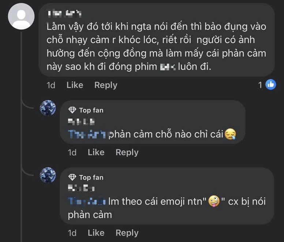The width and height of the screenshot is (284, 242).
Task: Like the top comment starting "Làm vậy đó"
Action: pyautogui.click(x=75, y=85)
